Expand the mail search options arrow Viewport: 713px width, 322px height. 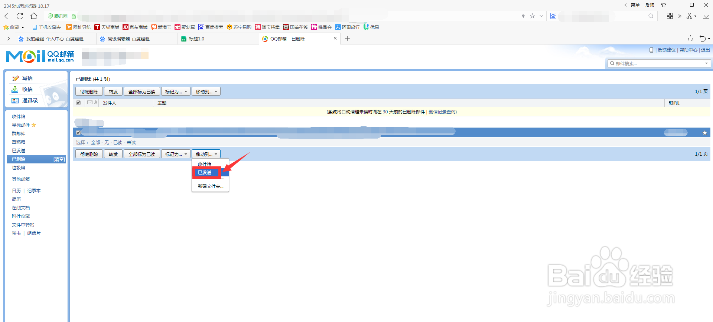click(706, 63)
